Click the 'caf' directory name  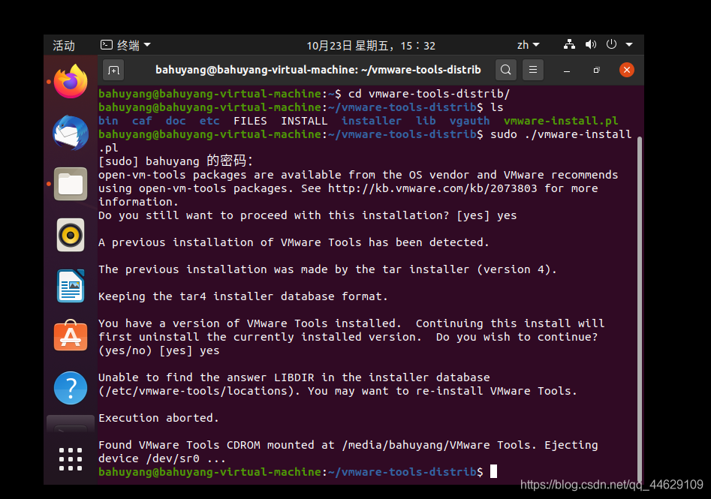[x=142, y=121]
